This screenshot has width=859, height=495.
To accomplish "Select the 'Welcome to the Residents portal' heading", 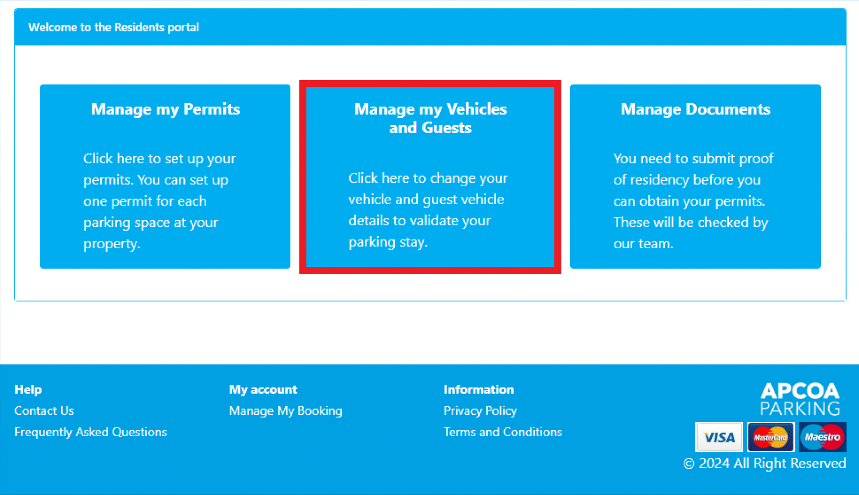I will pos(114,27).
